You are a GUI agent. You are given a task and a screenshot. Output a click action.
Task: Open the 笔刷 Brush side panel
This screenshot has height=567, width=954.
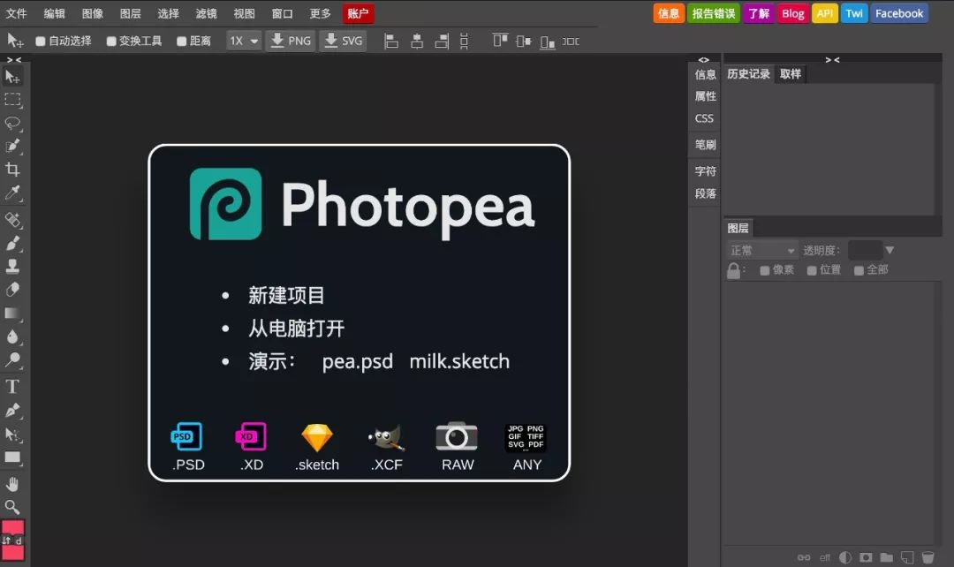[705, 145]
